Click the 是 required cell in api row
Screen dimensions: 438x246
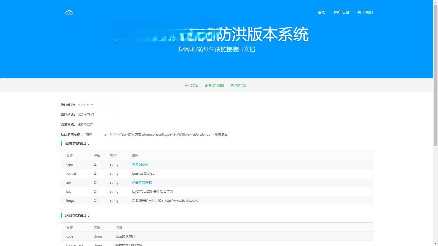pyautogui.click(x=95, y=183)
